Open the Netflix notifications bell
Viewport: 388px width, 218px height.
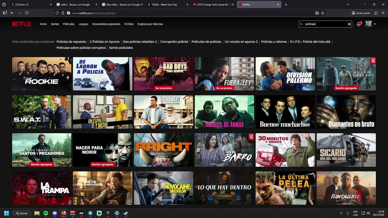pos(359,24)
